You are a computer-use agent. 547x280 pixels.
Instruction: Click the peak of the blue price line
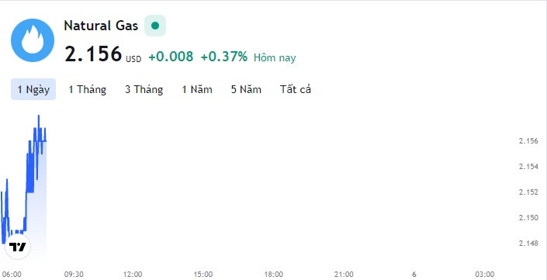(38, 116)
